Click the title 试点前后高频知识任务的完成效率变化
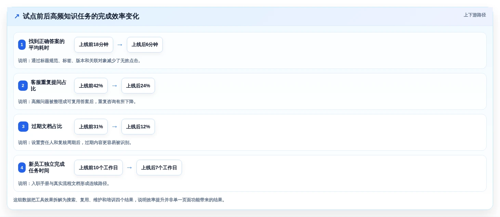The width and height of the screenshot is (500, 217). coord(81,16)
